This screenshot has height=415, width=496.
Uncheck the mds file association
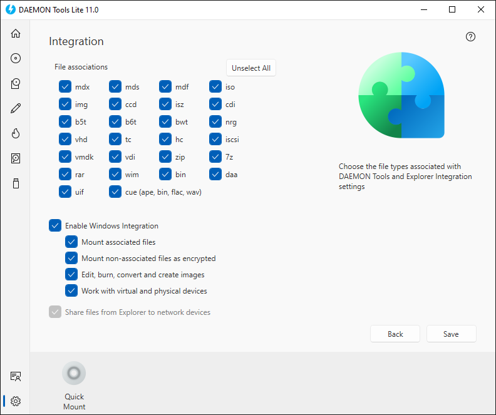tap(115, 86)
